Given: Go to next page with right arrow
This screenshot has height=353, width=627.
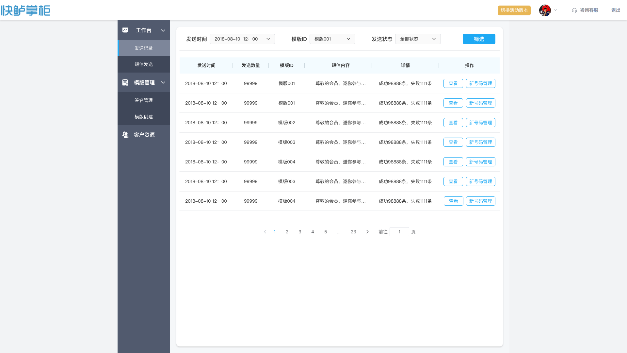Looking at the screenshot, I should 367,232.
